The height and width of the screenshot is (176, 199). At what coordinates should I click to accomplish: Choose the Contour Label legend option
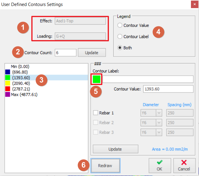[x=120, y=37]
